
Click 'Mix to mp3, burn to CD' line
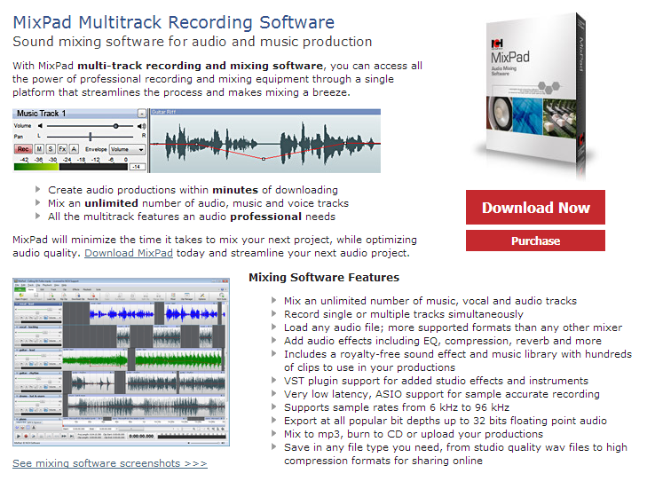point(414,434)
